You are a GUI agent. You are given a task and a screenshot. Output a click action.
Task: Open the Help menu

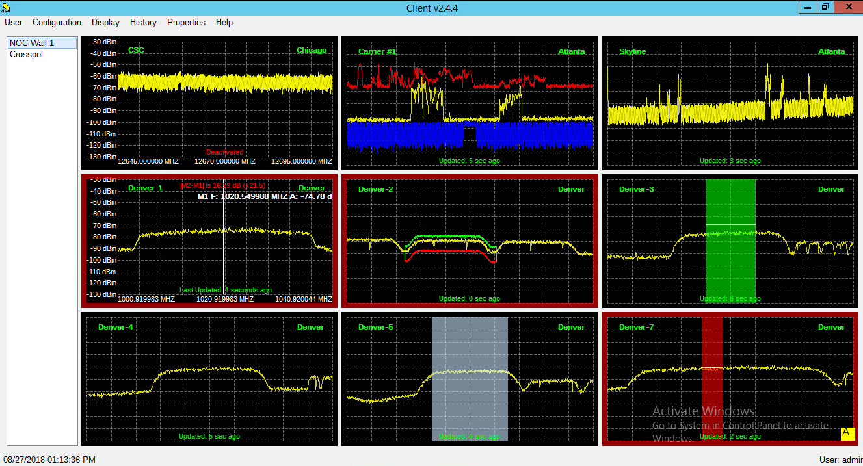coord(224,22)
